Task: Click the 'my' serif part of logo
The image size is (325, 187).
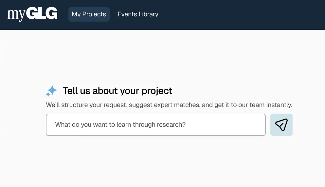Action: (17, 15)
